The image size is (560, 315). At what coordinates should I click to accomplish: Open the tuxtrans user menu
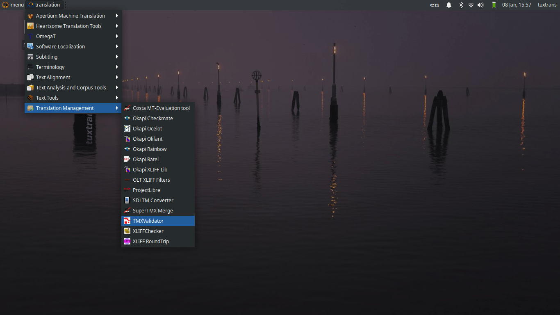(x=547, y=5)
